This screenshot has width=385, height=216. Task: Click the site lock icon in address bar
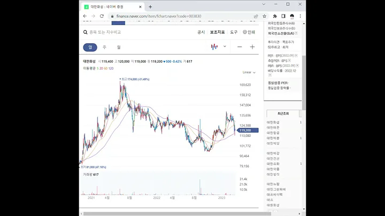112,16
